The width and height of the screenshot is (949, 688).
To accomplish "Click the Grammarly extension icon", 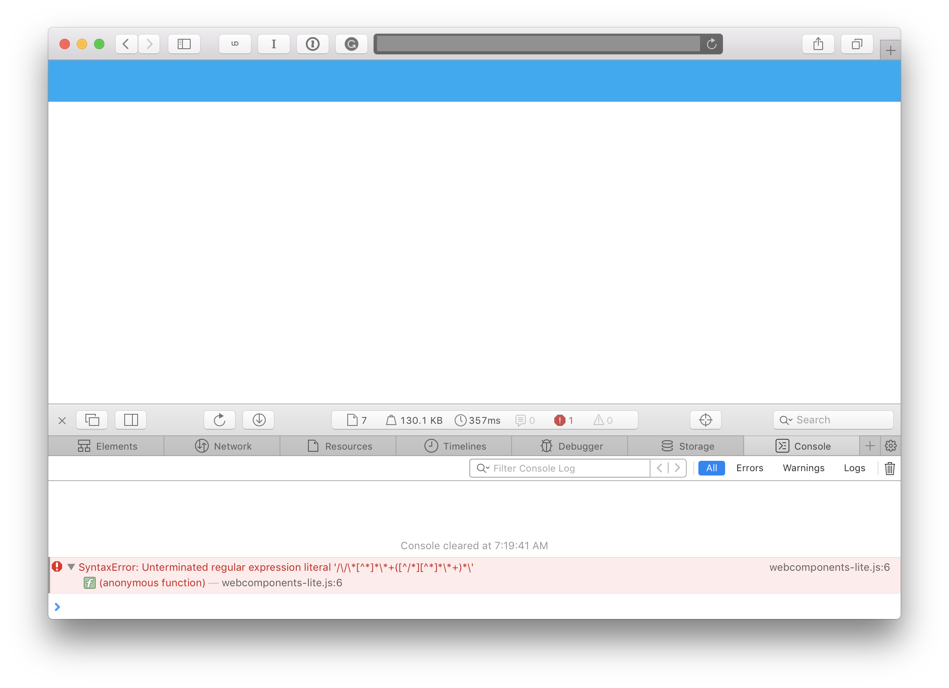I will tap(351, 44).
